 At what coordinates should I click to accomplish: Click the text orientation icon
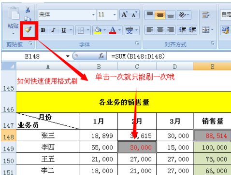184,15
